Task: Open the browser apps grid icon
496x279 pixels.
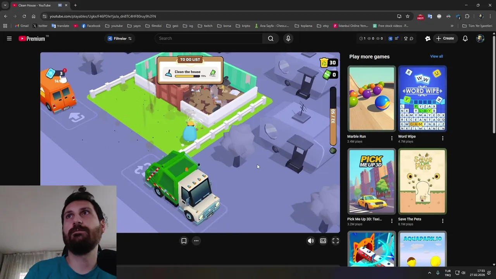Action: pyautogui.click(x=5, y=26)
